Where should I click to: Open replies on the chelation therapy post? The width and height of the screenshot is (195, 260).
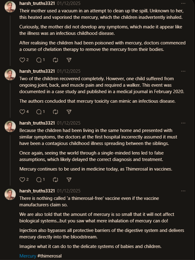tap(39, 60)
